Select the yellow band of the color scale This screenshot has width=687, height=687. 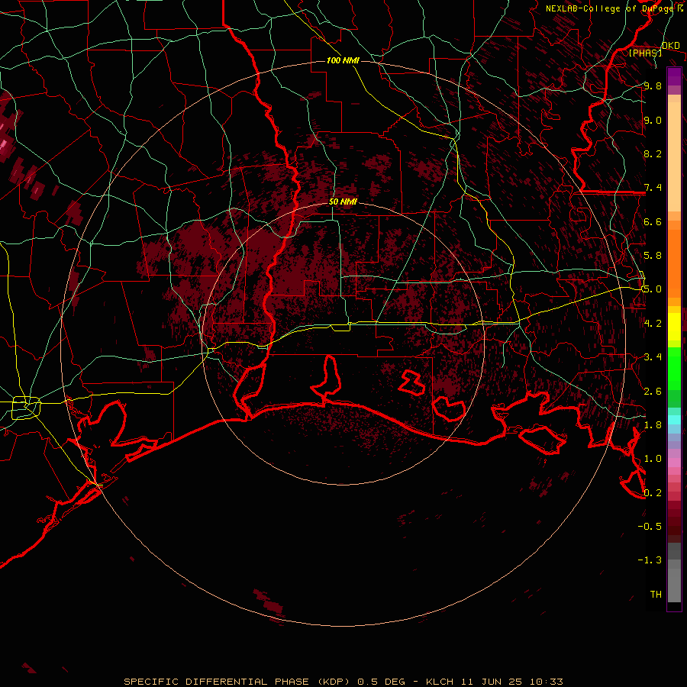[x=674, y=327]
